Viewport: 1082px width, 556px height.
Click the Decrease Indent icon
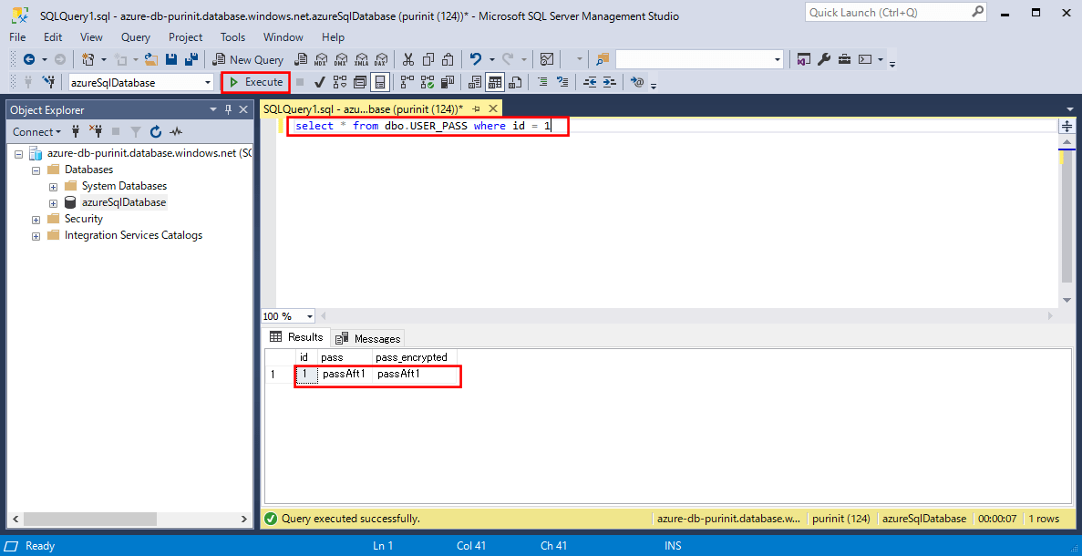coord(590,83)
